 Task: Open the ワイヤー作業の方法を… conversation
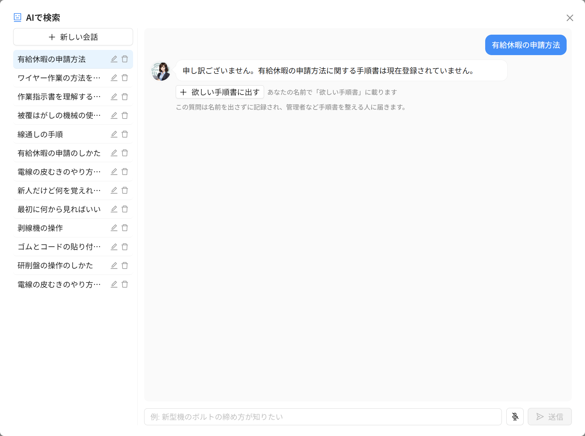tap(73, 78)
